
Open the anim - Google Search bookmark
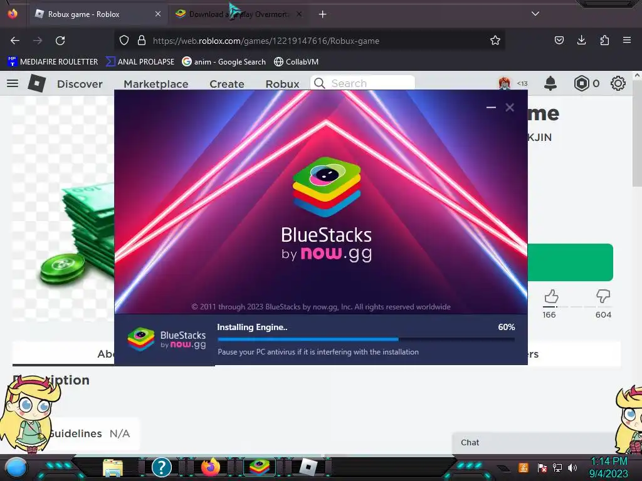[x=224, y=62]
